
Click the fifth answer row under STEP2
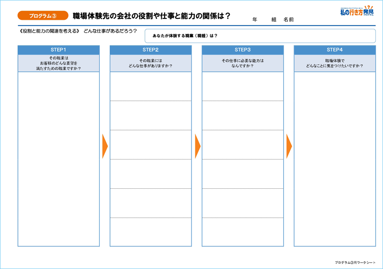(151, 203)
